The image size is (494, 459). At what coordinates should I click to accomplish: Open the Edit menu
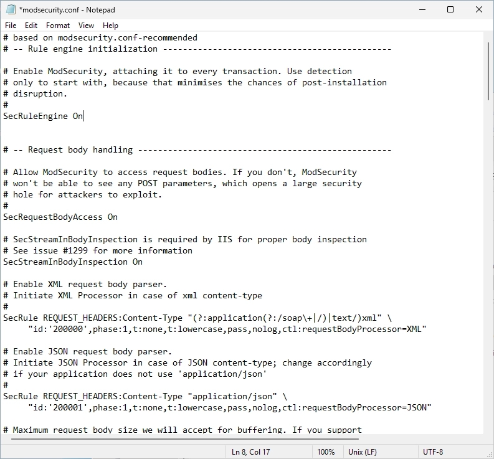[31, 26]
